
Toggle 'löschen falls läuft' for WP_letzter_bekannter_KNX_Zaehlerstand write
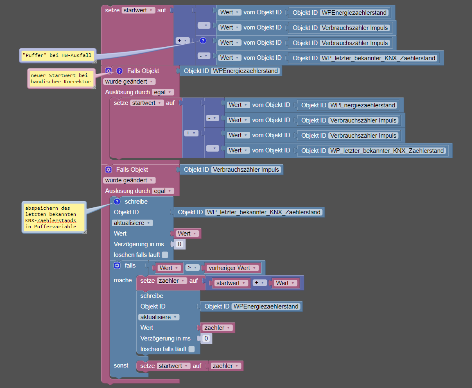click(x=165, y=255)
